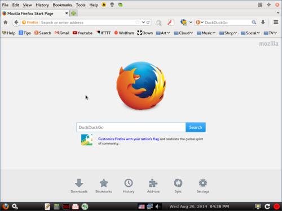Open the Bookmarks menu
The height and width of the screenshot is (211, 282).
tap(62, 5)
